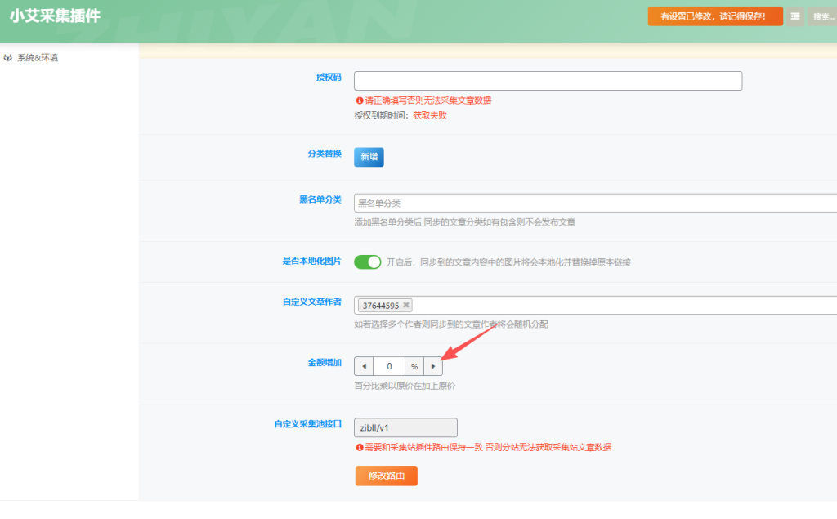Screen dimensions: 837x519
Task: Click the 金额增加 label
Action: 325,363
